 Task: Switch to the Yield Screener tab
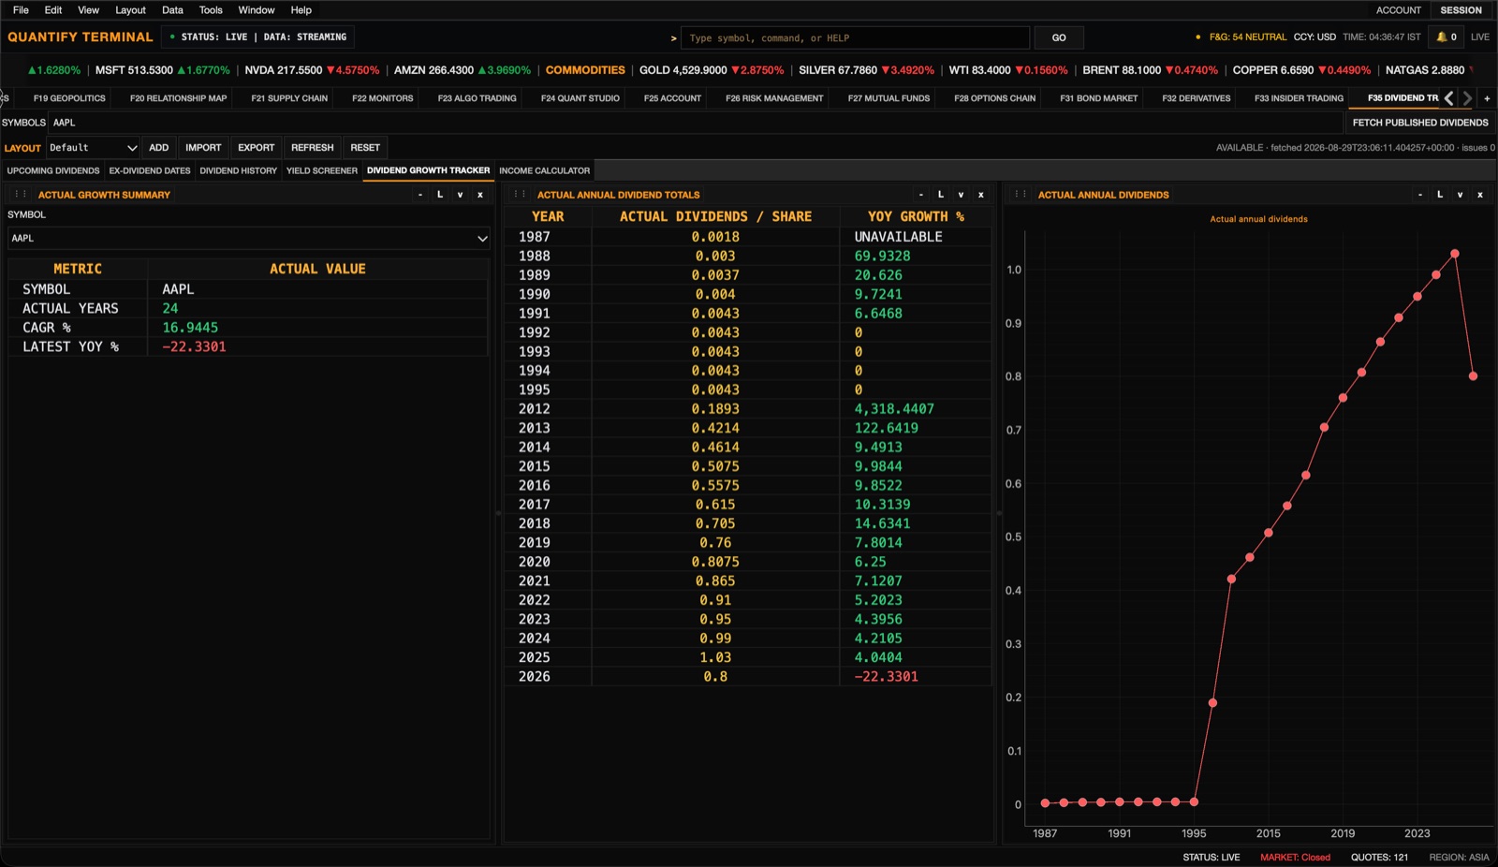[x=322, y=171]
